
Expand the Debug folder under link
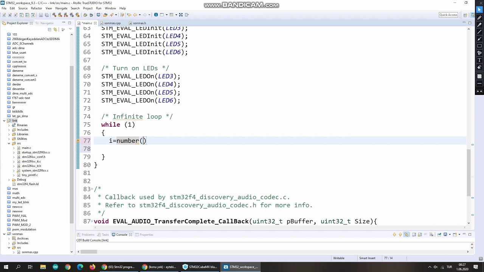tap(9, 179)
